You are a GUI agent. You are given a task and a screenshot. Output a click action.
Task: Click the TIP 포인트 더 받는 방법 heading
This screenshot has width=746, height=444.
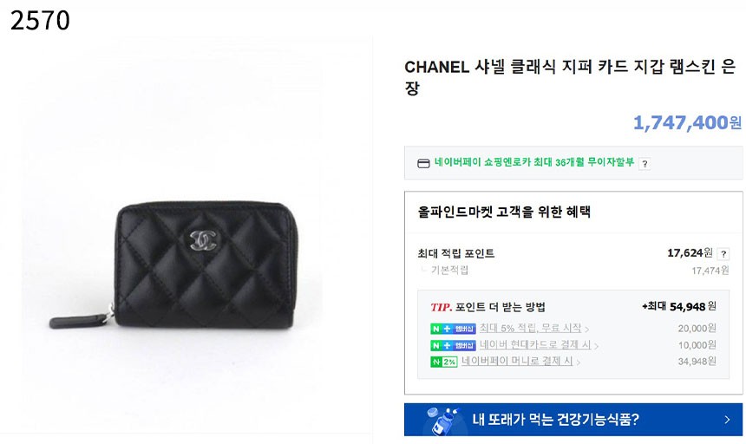click(488, 307)
